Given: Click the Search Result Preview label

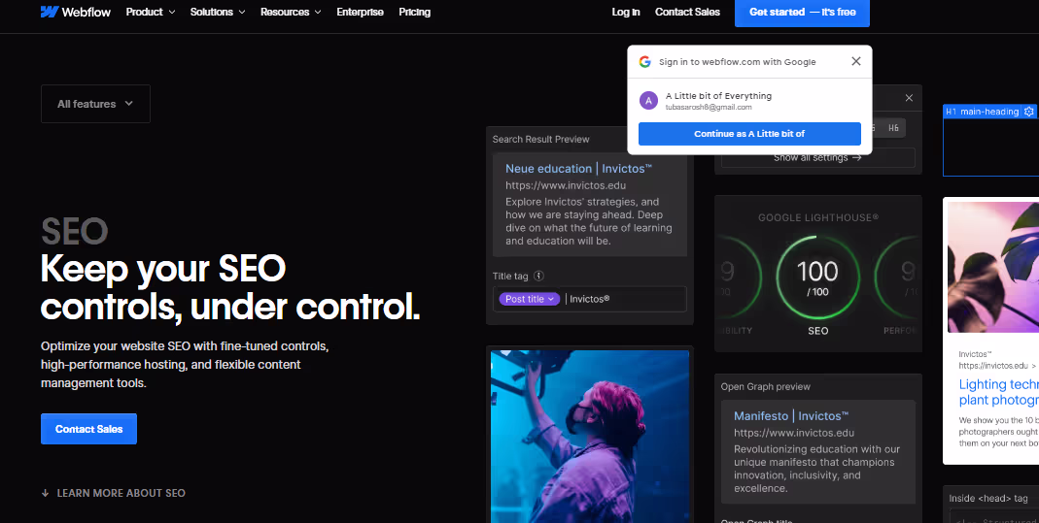Looking at the screenshot, I should click(540, 140).
